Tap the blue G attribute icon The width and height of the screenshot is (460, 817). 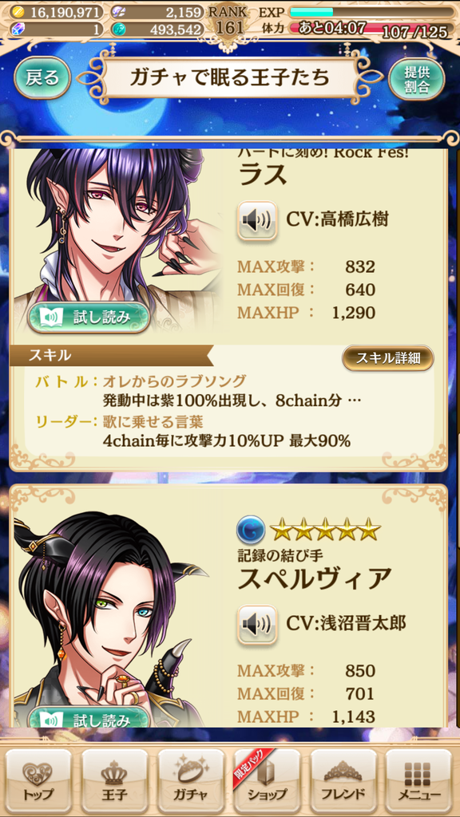[x=250, y=529]
